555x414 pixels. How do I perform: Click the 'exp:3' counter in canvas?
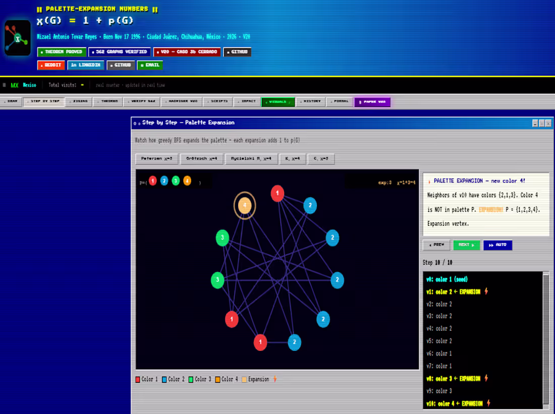385,183
